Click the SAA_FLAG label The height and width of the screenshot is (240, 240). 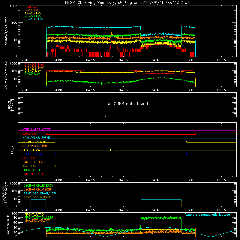click(29, 158)
